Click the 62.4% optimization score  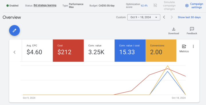tap(144, 5)
